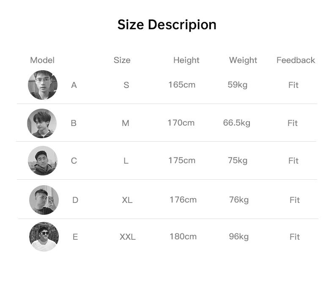The width and height of the screenshot is (334, 282).
Task: Click the Size Descripion heading
Action: click(167, 25)
